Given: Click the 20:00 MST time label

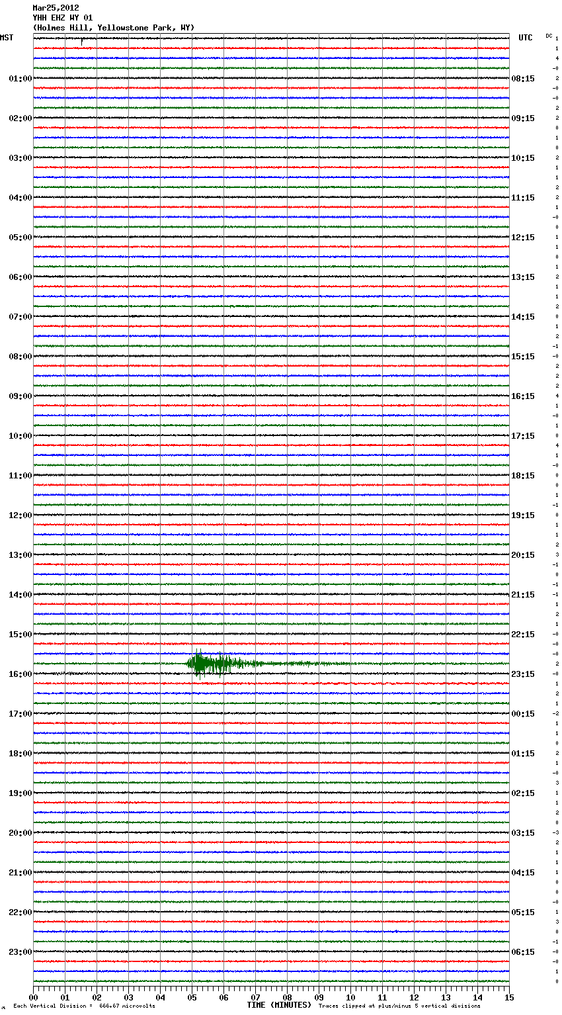Looking at the screenshot, I should click(x=20, y=833).
